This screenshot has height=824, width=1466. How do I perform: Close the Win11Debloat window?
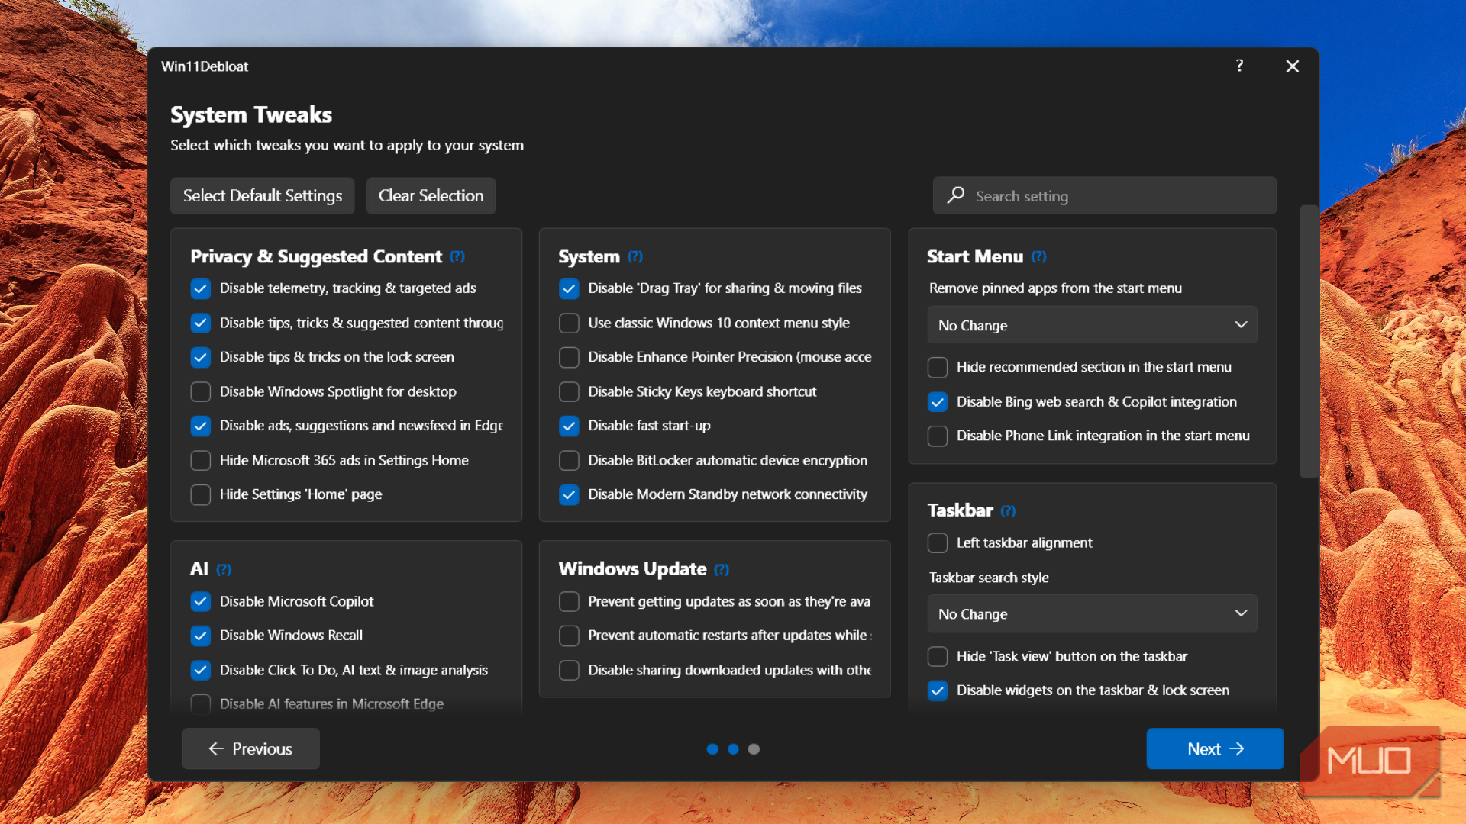coord(1292,66)
